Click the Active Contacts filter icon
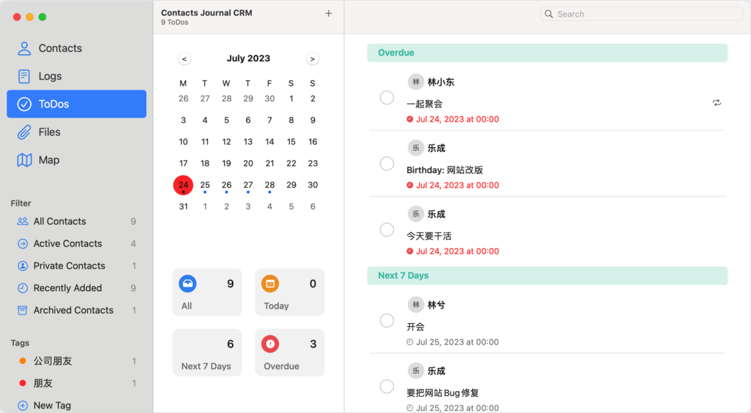This screenshot has width=751, height=413. click(x=23, y=244)
